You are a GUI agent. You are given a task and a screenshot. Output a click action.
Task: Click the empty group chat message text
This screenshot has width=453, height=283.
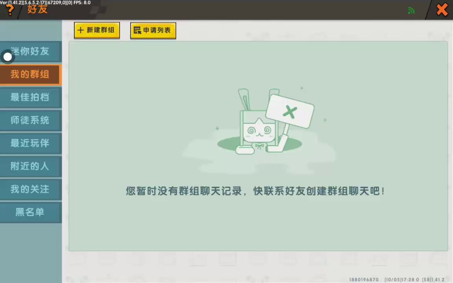255,191
